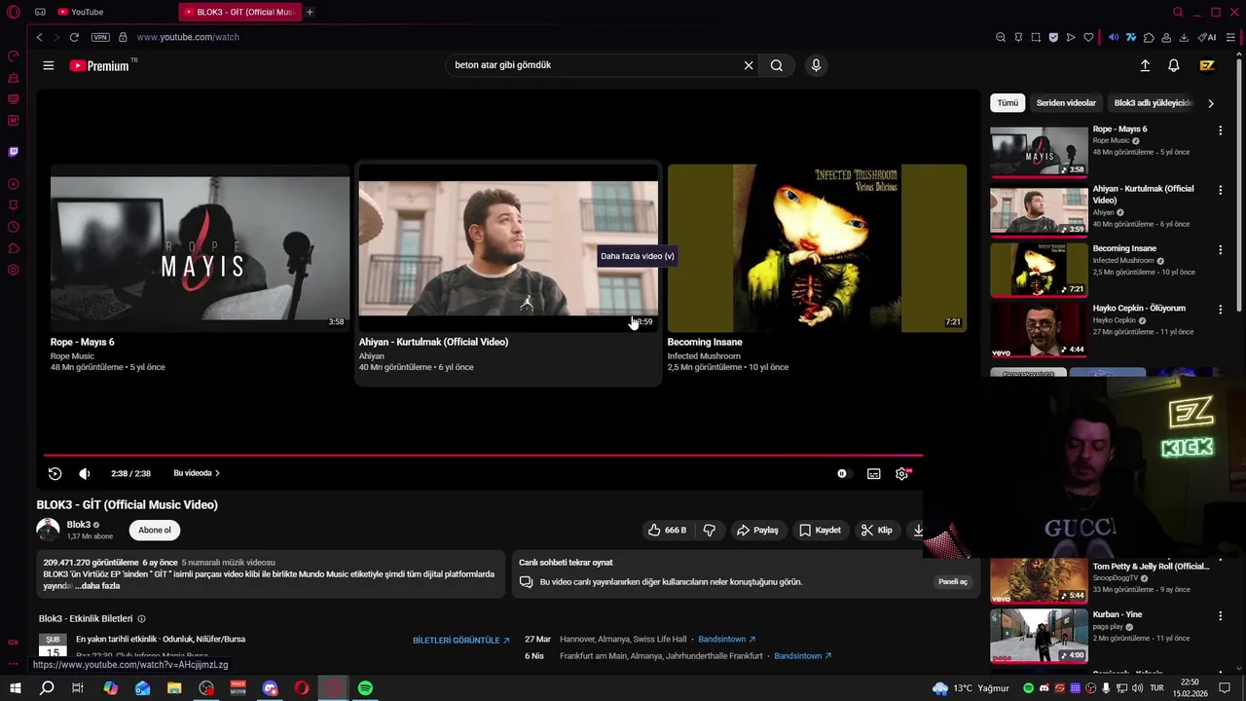Screen dimensions: 1246x701
Task: Open Windows taskbar search magnifier
Action: [46, 688]
